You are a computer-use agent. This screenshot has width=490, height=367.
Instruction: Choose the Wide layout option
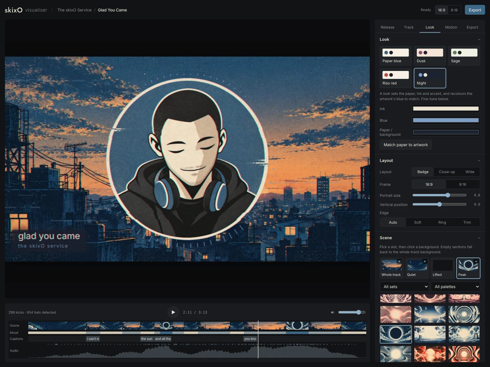(469, 172)
